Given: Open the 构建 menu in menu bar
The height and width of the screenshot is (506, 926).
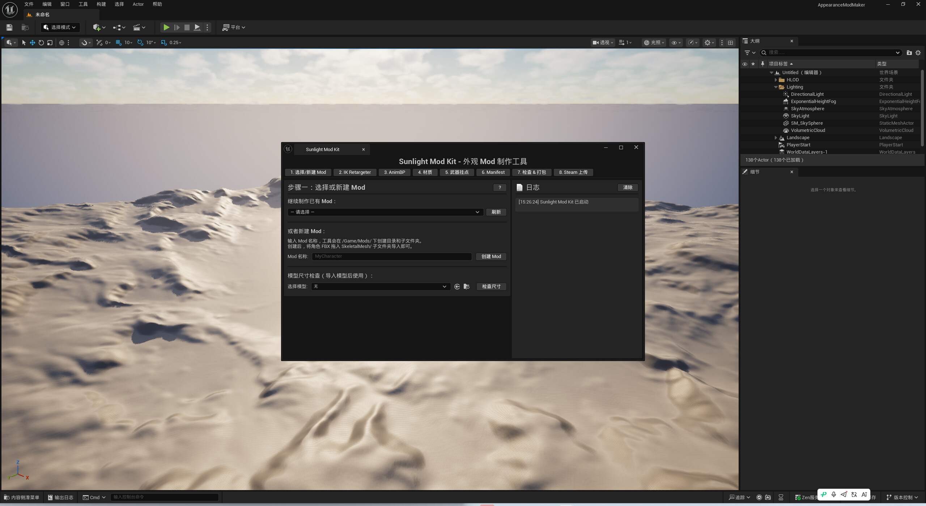Looking at the screenshot, I should [101, 4].
